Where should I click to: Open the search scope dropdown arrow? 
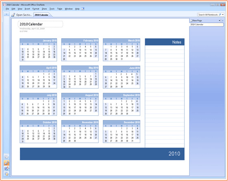coord(223,15)
